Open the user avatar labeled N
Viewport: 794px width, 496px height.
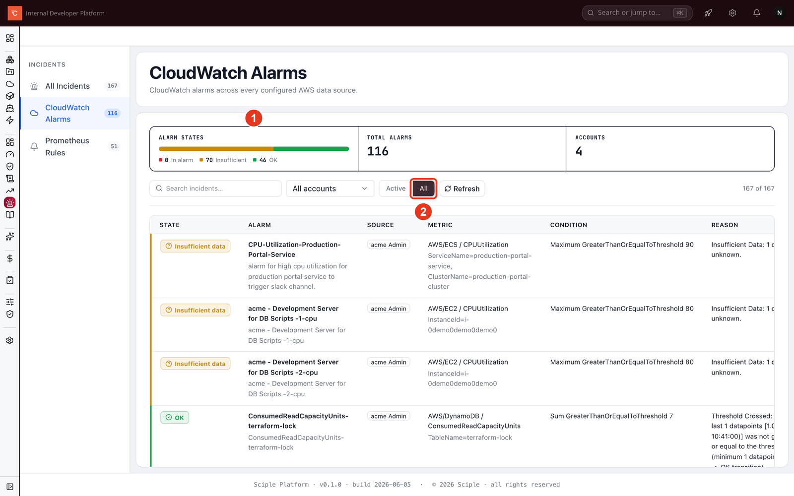(780, 13)
